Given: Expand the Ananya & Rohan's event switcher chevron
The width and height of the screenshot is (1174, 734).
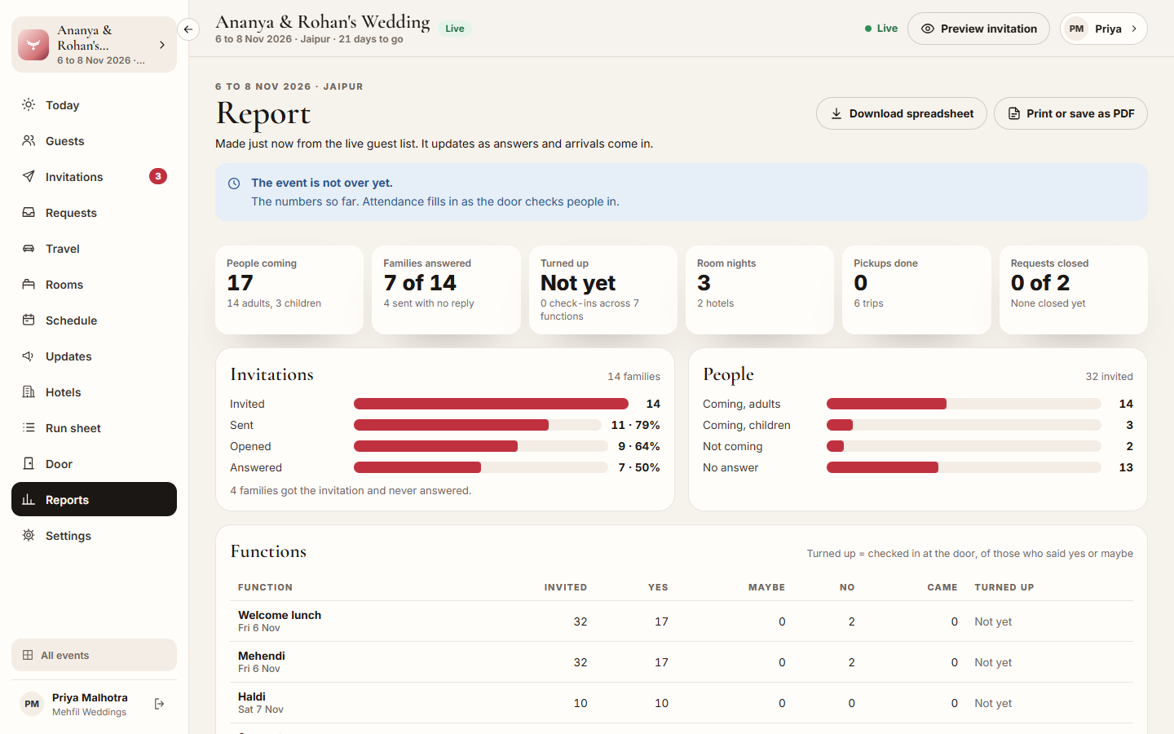Looking at the screenshot, I should (162, 45).
